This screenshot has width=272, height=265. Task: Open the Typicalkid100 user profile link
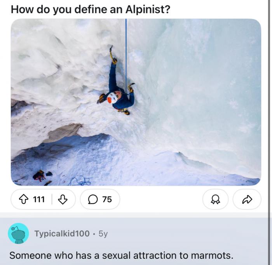point(62,233)
